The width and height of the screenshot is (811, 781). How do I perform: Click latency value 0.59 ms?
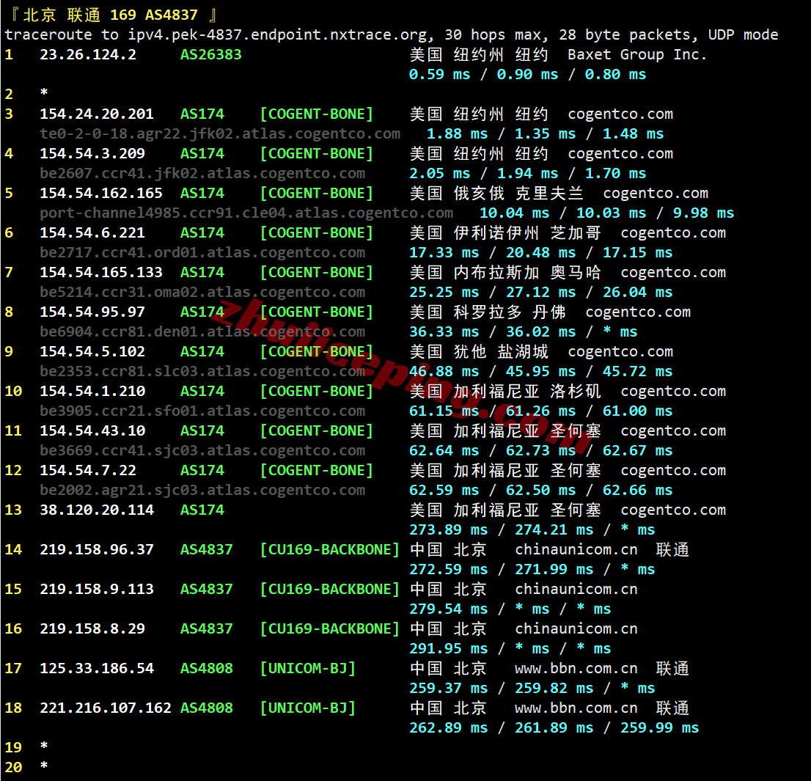(x=440, y=75)
